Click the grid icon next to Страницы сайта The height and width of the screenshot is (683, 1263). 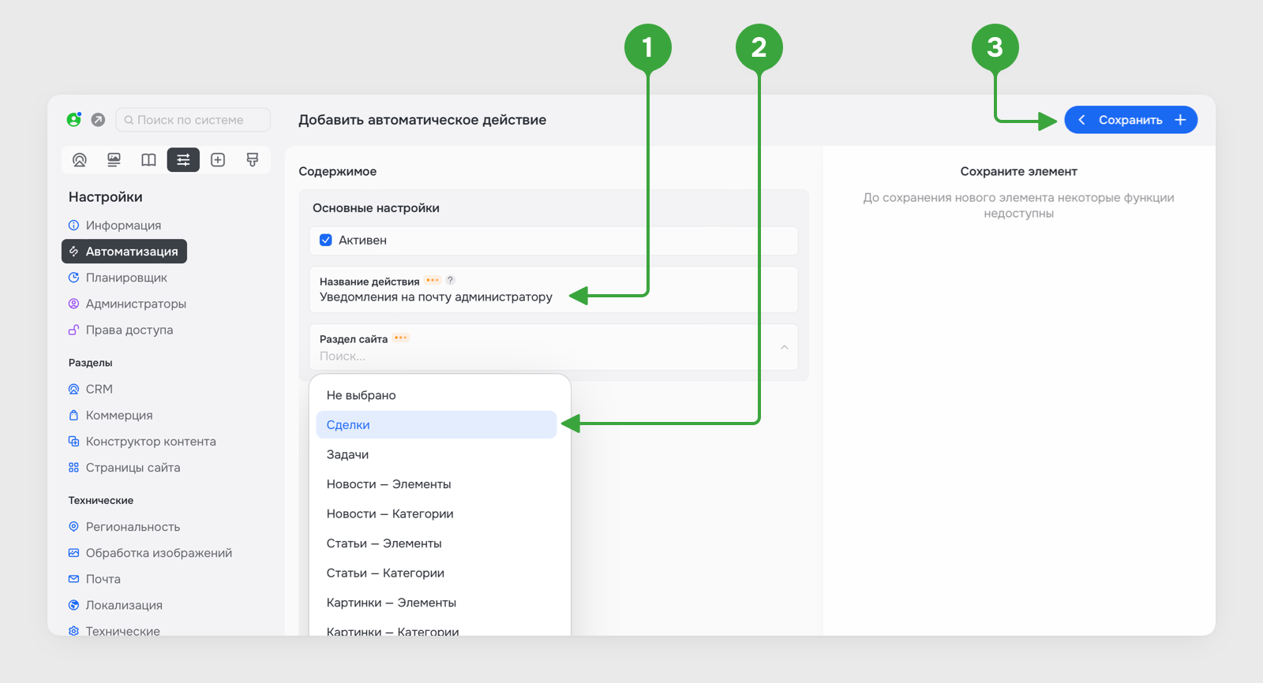click(x=73, y=467)
